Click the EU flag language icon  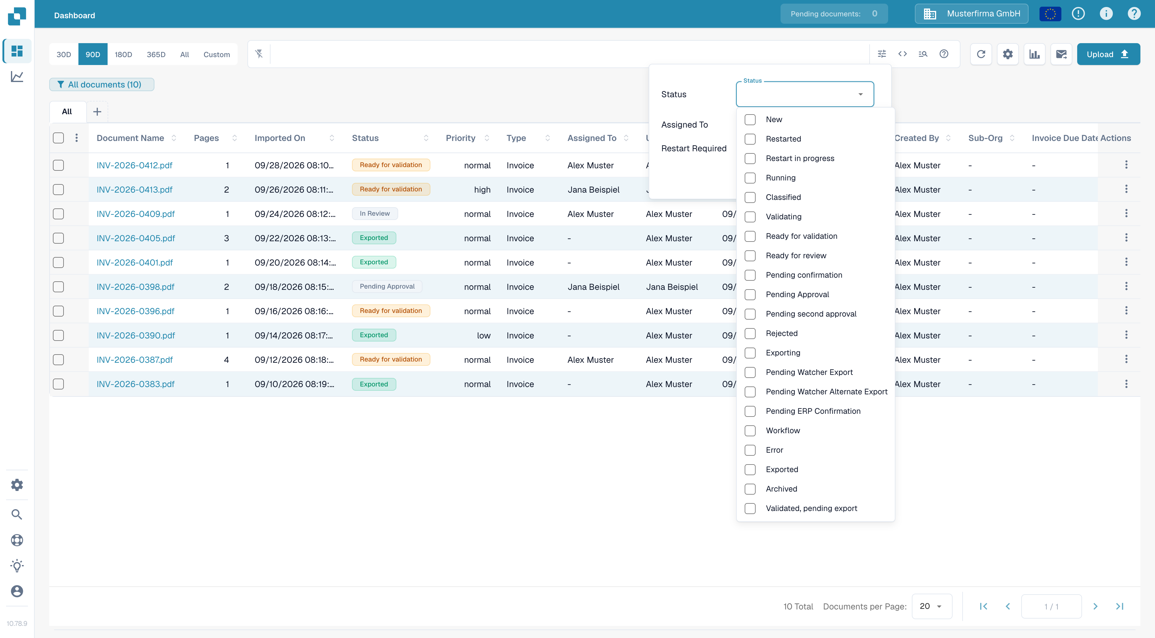1050,14
